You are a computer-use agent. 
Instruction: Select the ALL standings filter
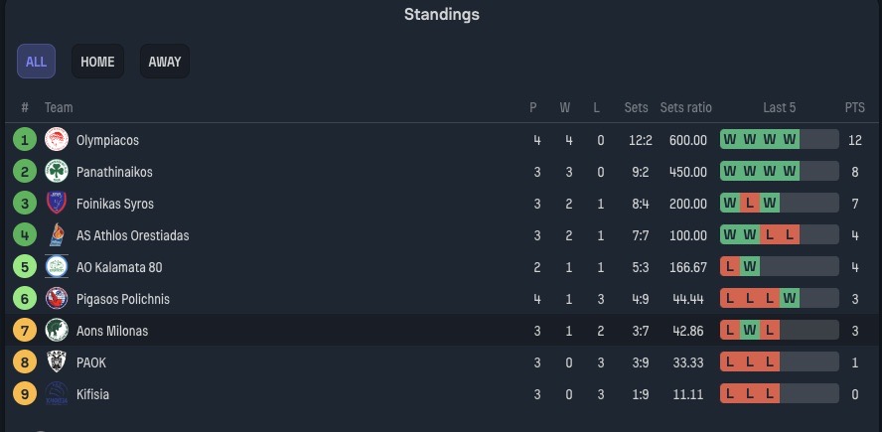36,62
